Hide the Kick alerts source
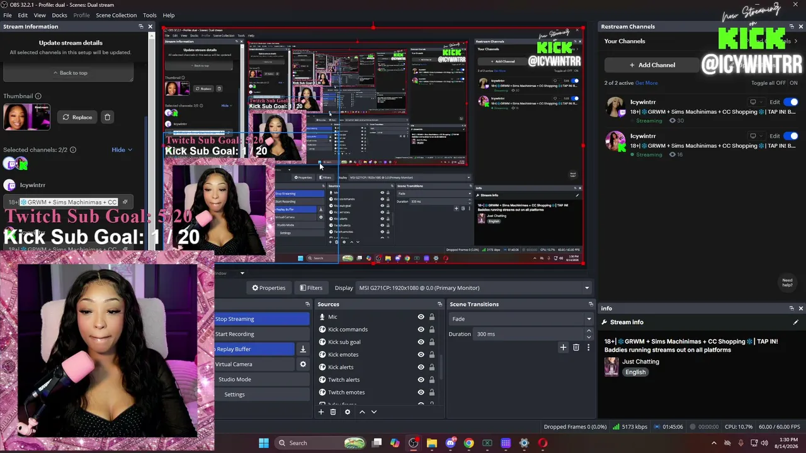Viewport: 806px width, 453px height. click(421, 367)
